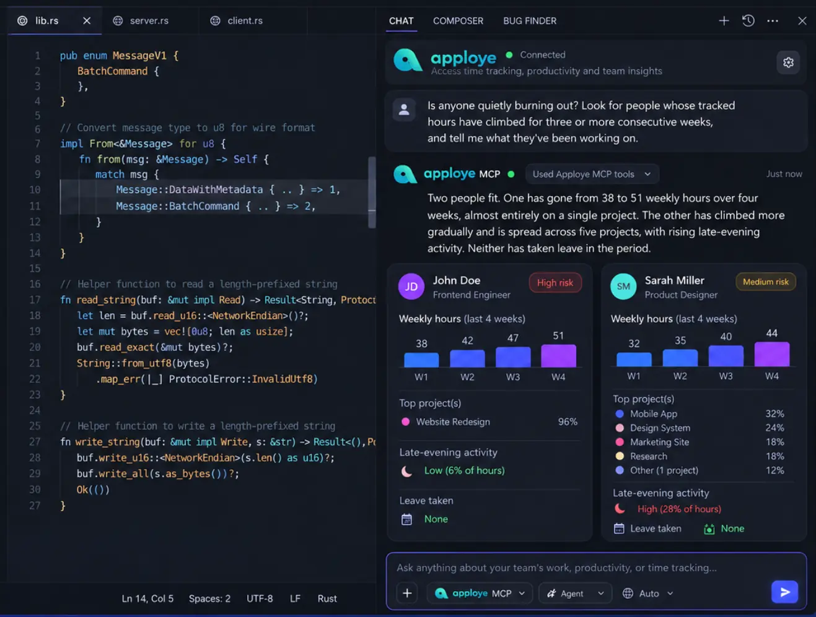Click Sarah Miller's Medium risk badge
The height and width of the screenshot is (617, 816).
click(x=766, y=282)
